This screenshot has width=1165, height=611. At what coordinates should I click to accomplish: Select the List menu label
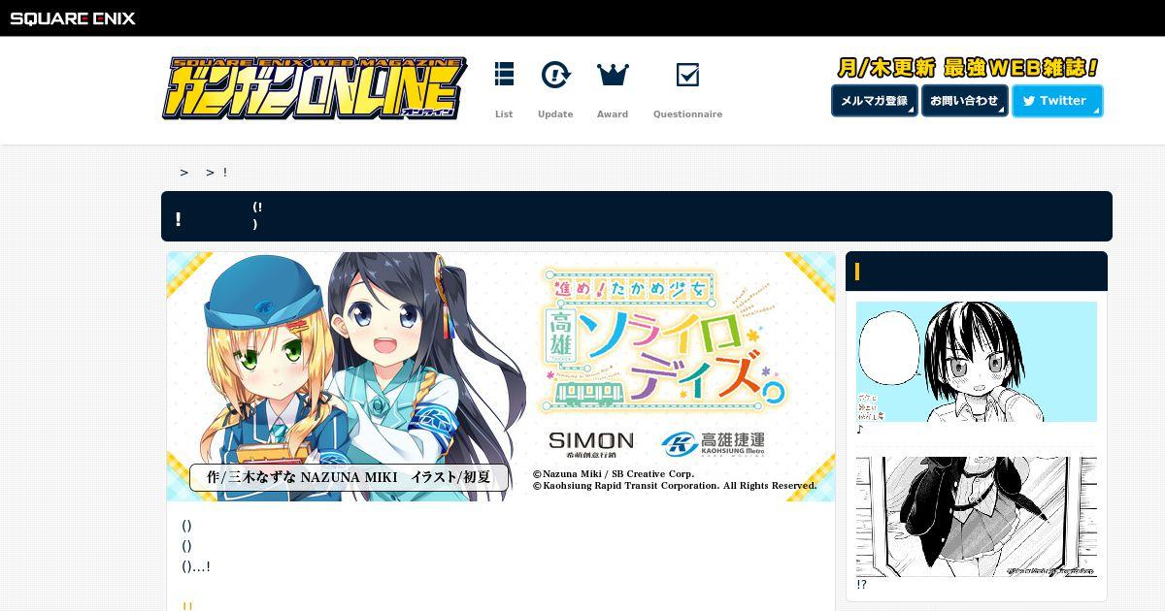(x=504, y=114)
